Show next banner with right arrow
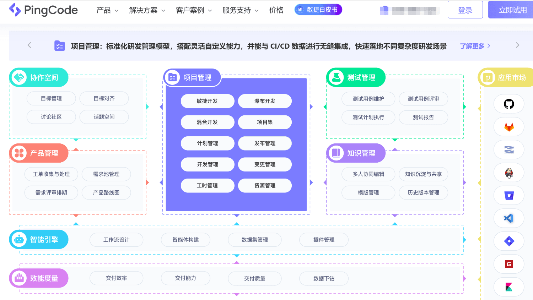533x300 pixels. click(517, 45)
